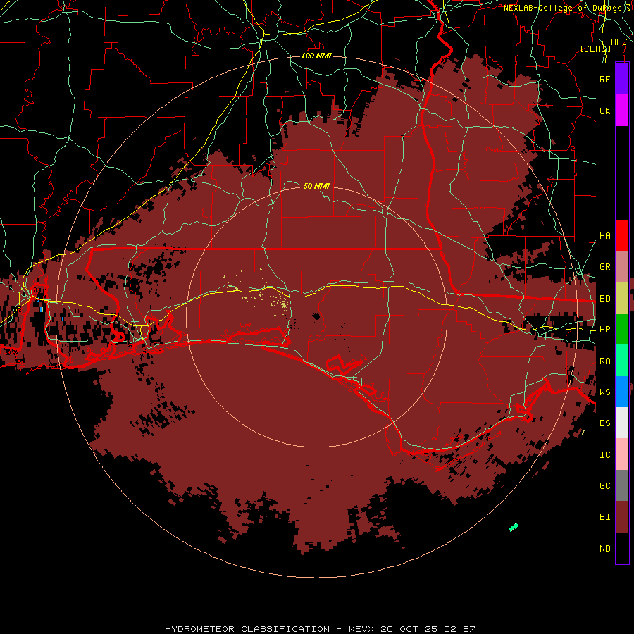The image size is (634, 634).
Task: Click the RF legend label
Action: pyautogui.click(x=604, y=79)
